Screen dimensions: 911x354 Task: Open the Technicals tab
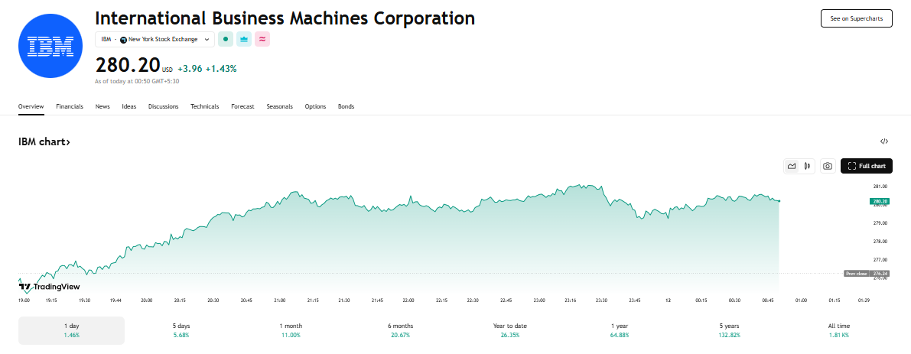[204, 107]
